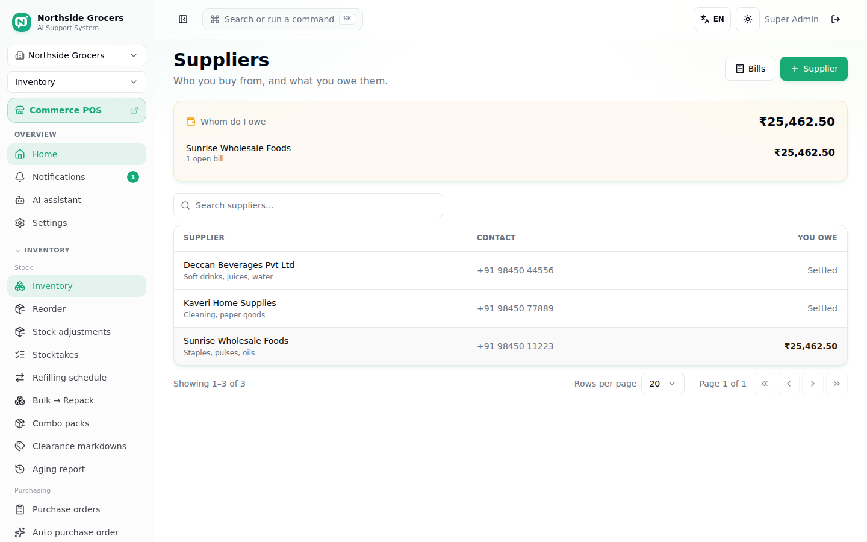
Task: Click the Settings gear icon in sidebar
Action: point(20,223)
